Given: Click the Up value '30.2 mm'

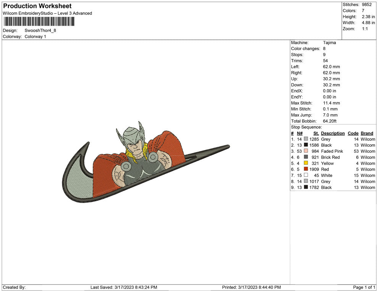Looking at the screenshot, I should [x=331, y=79].
